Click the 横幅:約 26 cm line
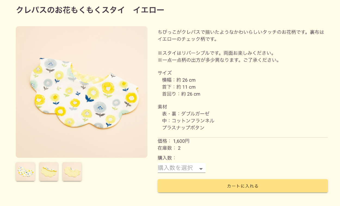This screenshot has height=206, width=340. click(x=179, y=80)
